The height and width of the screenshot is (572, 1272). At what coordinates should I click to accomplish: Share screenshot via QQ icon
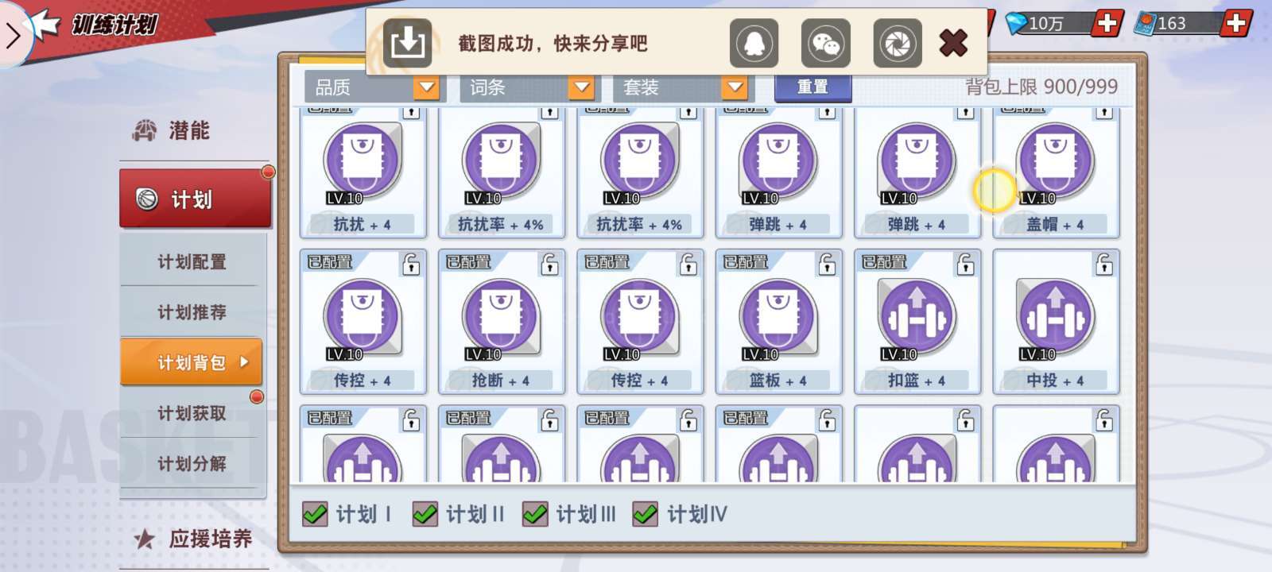[754, 43]
